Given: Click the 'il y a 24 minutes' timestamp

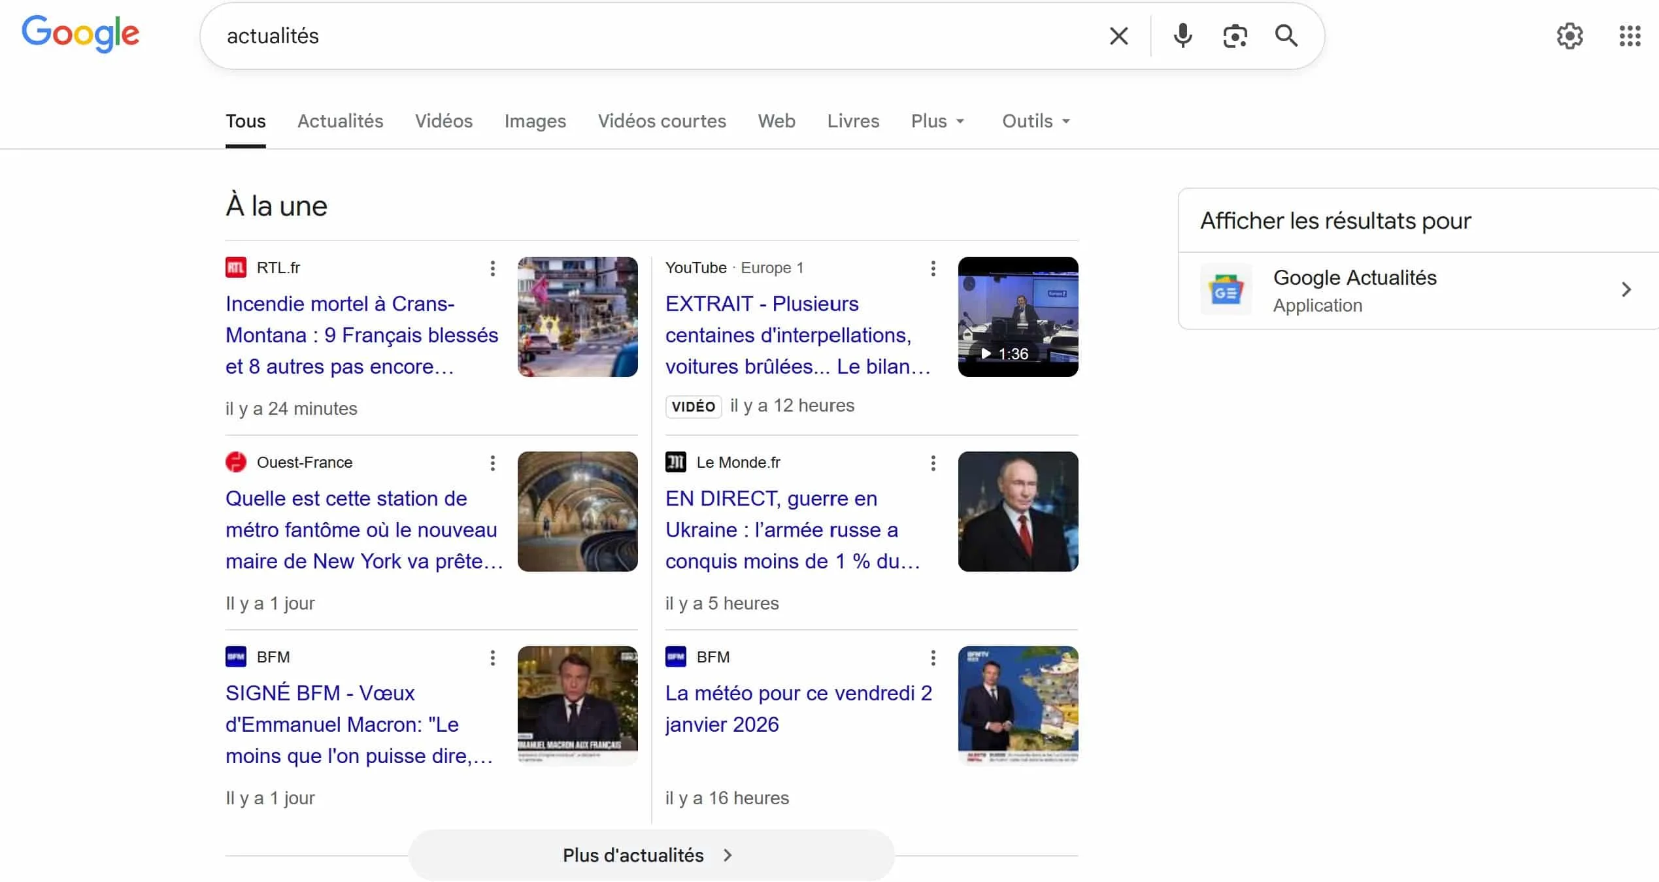Looking at the screenshot, I should (x=292, y=409).
